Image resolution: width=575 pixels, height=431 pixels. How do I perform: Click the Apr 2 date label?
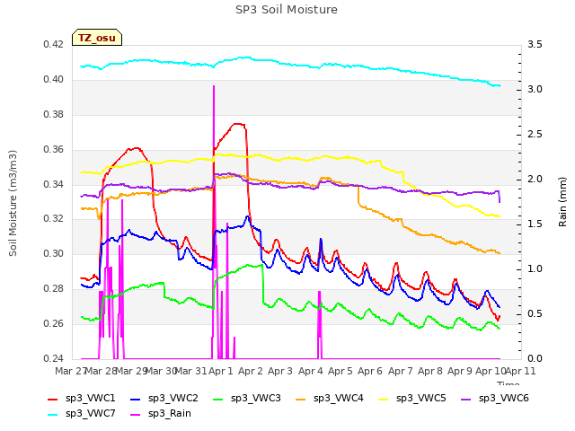(x=251, y=371)
